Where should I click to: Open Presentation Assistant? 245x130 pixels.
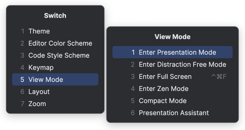(174, 113)
